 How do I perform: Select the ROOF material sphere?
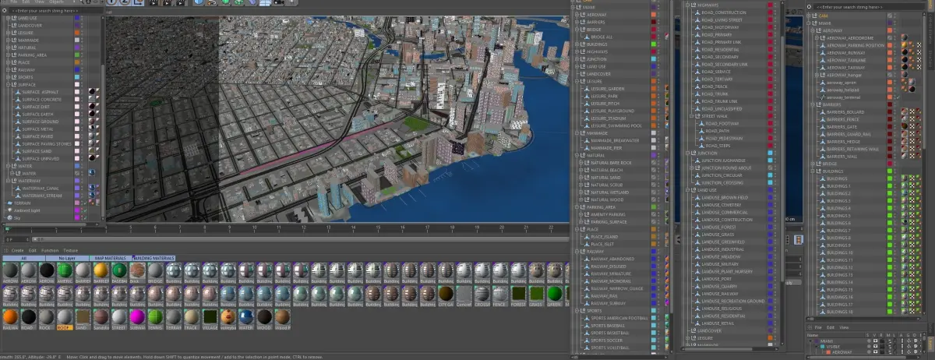coord(65,317)
